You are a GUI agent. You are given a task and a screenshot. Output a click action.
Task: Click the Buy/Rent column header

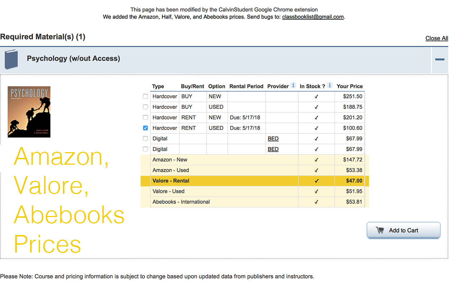coord(193,86)
